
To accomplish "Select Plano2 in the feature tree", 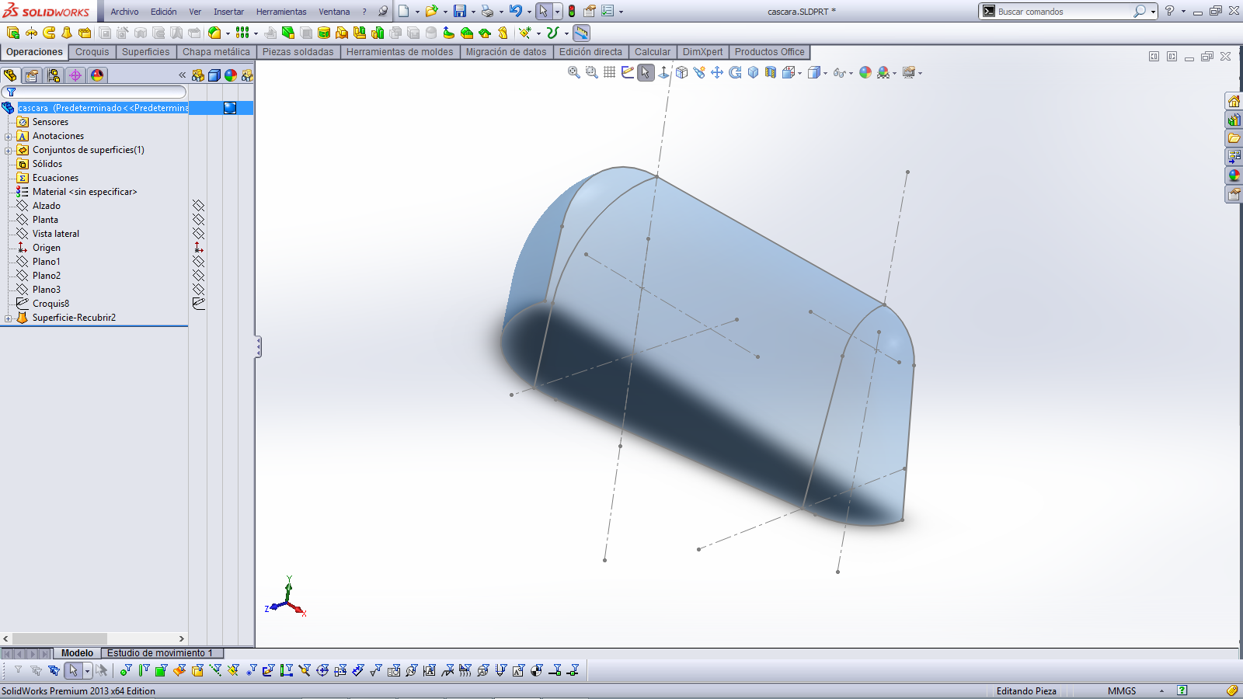I will tap(46, 276).
